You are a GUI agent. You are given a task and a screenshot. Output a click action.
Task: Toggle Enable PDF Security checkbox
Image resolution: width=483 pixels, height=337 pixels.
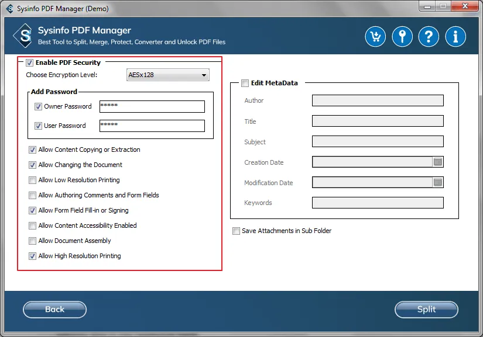(30, 62)
